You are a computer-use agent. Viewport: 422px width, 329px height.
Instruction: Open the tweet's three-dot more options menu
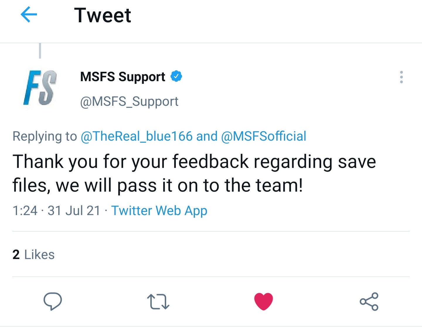click(401, 77)
